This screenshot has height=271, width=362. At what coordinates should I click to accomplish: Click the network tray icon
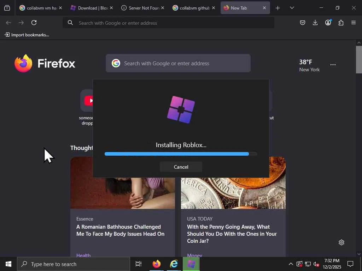tap(308, 264)
